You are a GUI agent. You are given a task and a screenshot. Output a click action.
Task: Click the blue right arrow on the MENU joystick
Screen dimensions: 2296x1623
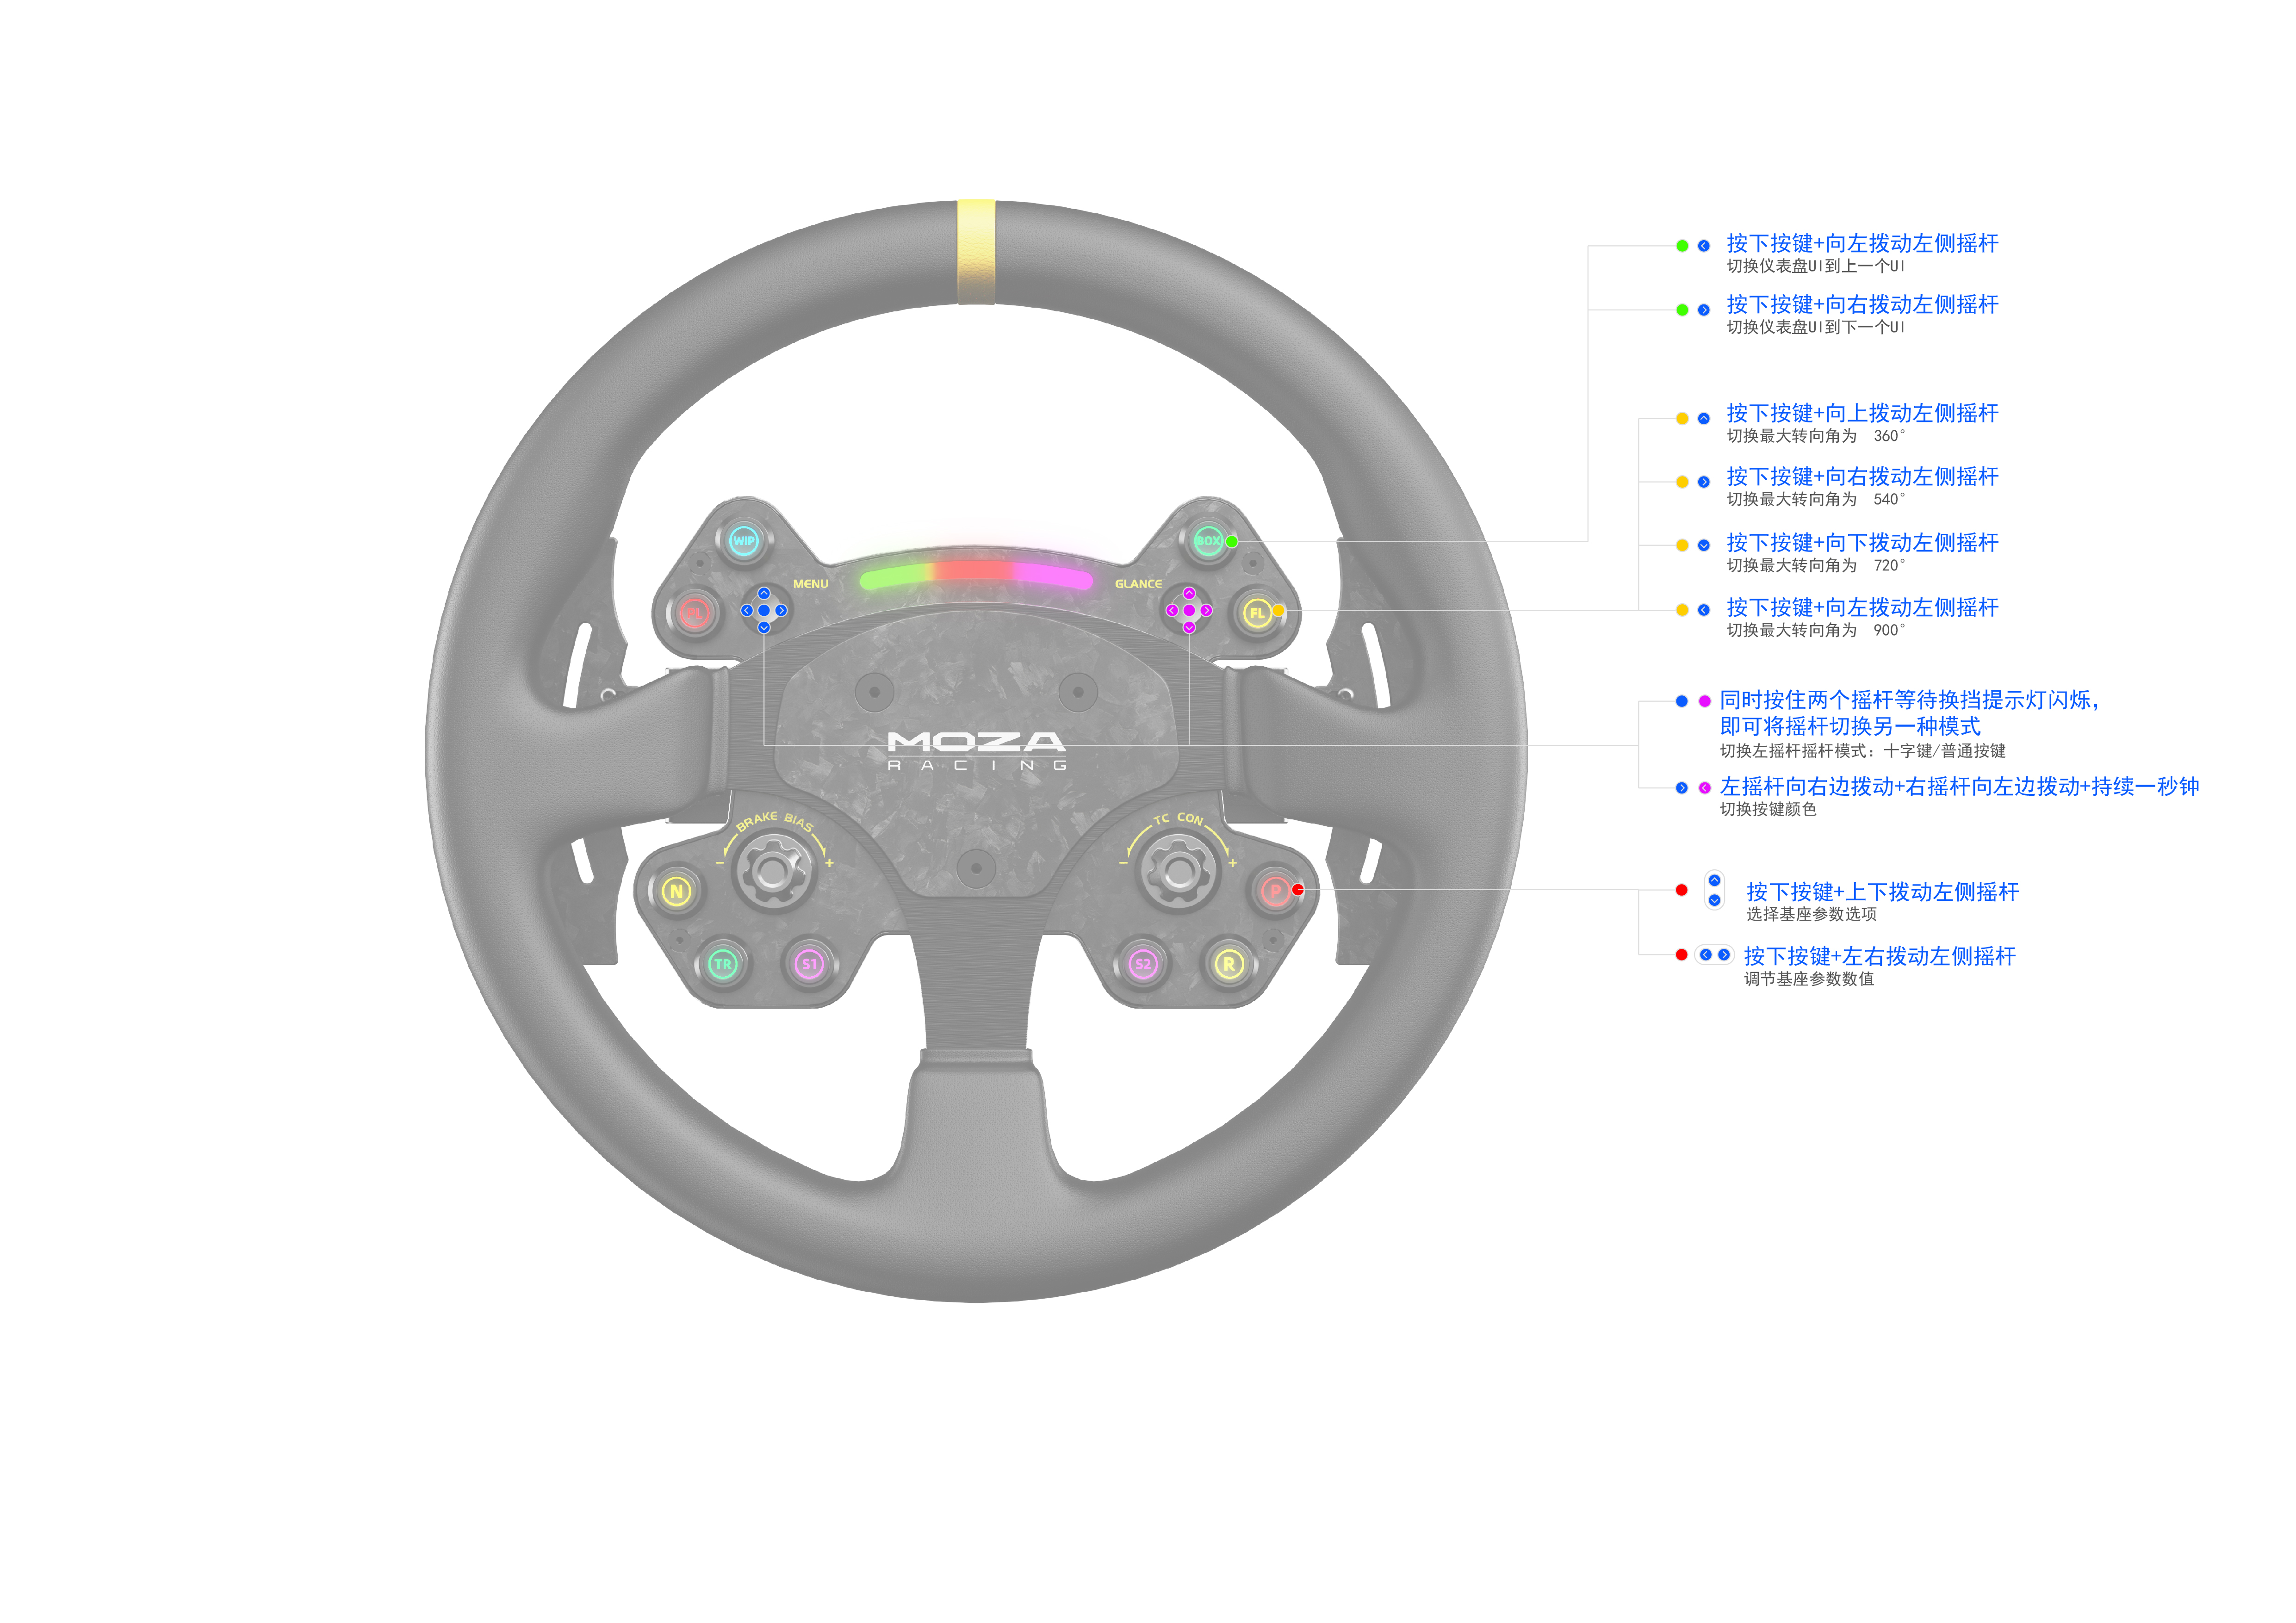[x=781, y=610]
